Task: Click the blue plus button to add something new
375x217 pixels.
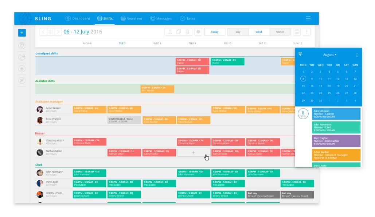Action: (22, 33)
